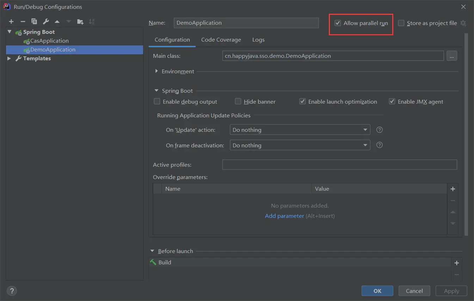Enable debug output checkbox
This screenshot has height=301, width=474.
pyautogui.click(x=157, y=102)
